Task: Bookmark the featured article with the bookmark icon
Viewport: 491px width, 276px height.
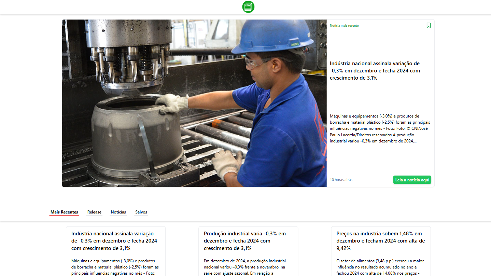Action: click(x=429, y=25)
